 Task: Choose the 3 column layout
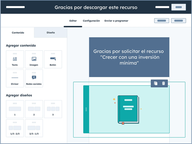tap(53, 109)
